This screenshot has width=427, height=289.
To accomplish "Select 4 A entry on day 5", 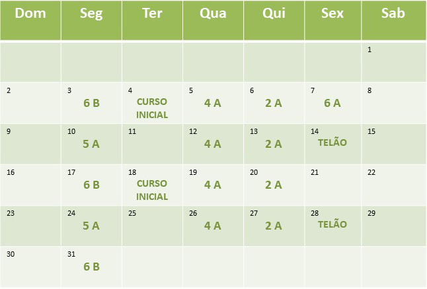I will point(213,104).
